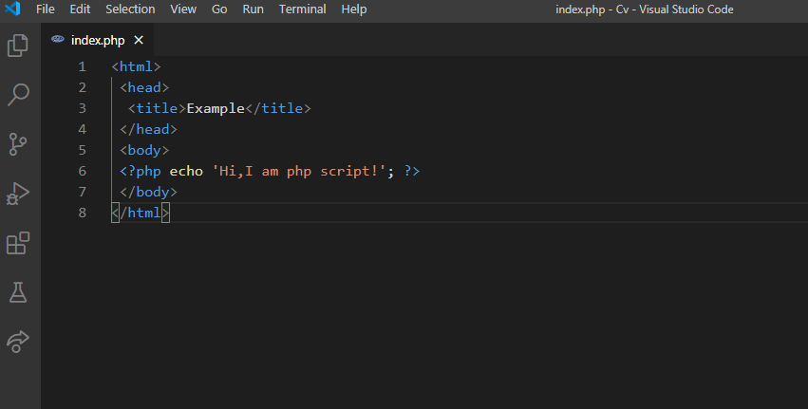Open the Edit menu

(x=80, y=9)
